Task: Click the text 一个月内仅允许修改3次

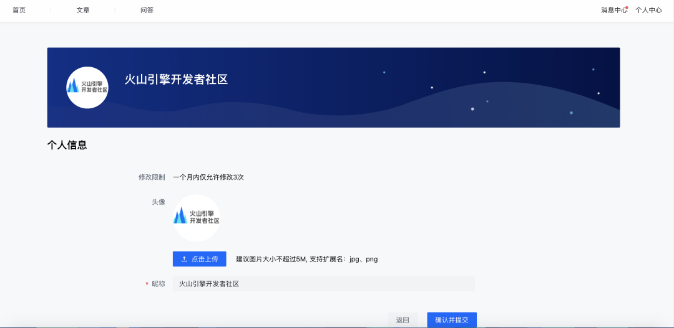Action: [x=208, y=177]
